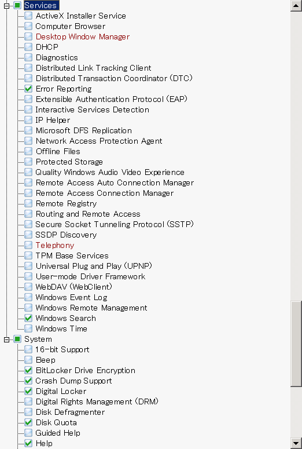Collapse the System tree node
This screenshot has height=449, width=302.
pyautogui.click(x=7, y=340)
